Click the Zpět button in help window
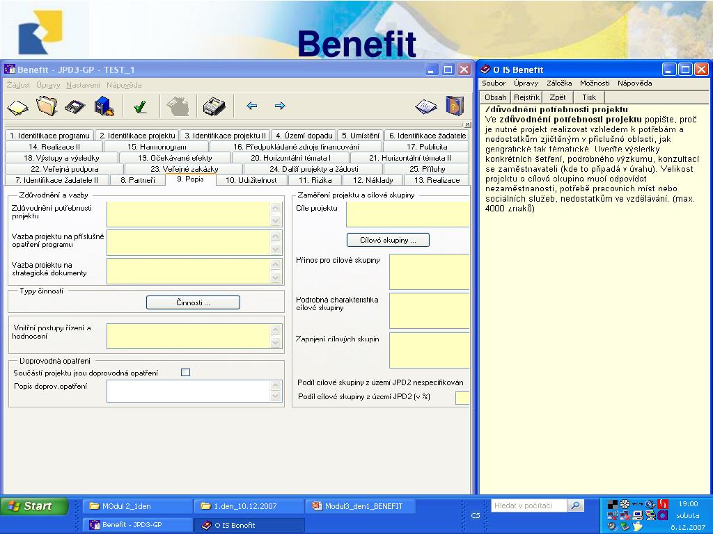The height and width of the screenshot is (534, 713). tap(558, 97)
